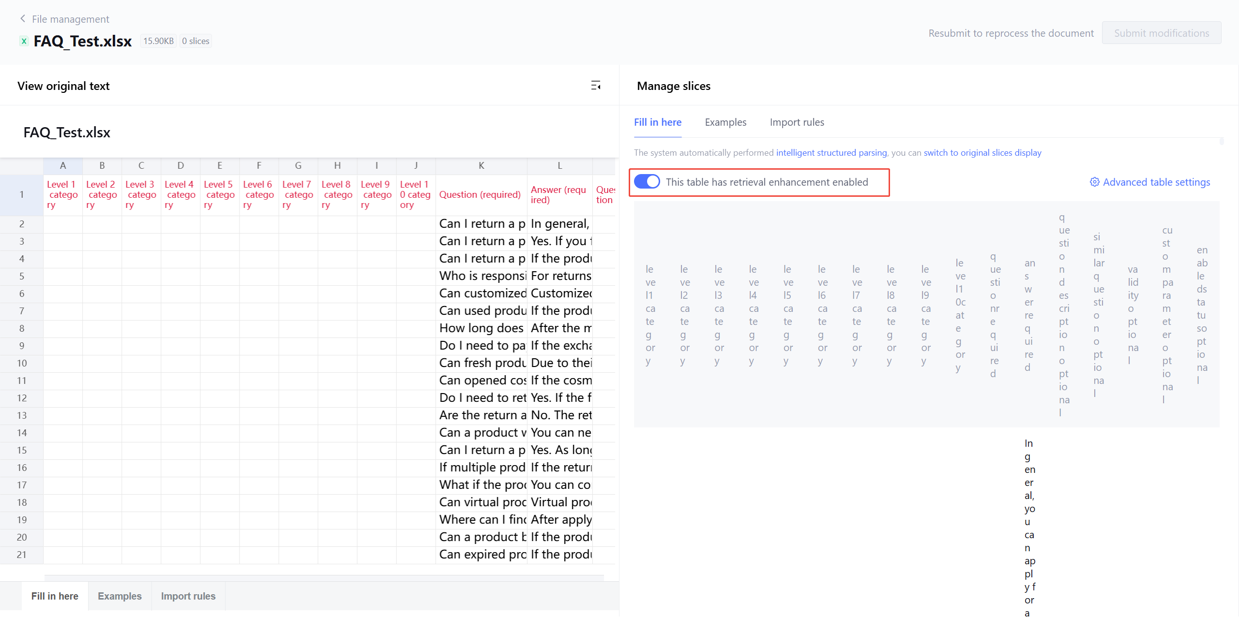The width and height of the screenshot is (1239, 631).
Task: Click the Fill in here sheet tab at bottom
Action: coord(55,596)
